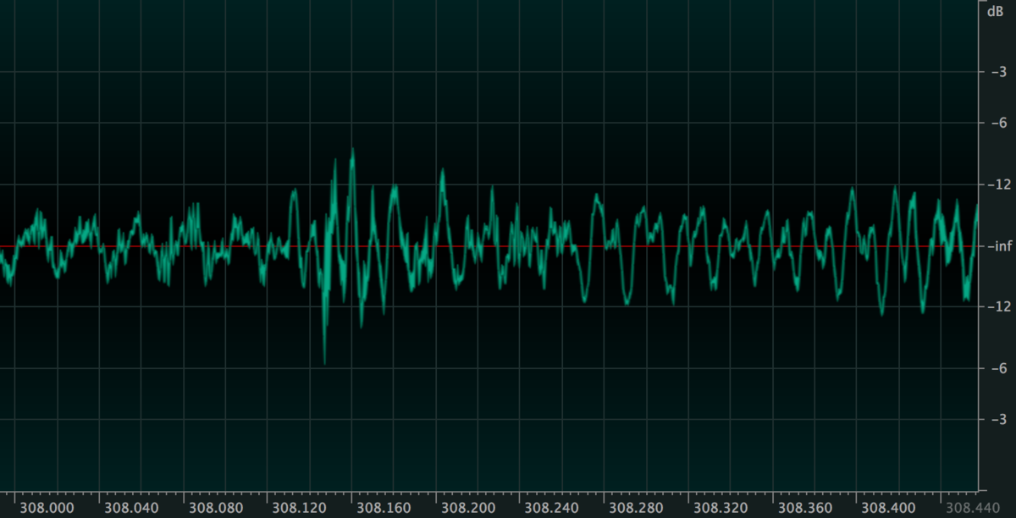Click the 308.040 time ruler label
This screenshot has width=1016, height=518.
tap(133, 508)
